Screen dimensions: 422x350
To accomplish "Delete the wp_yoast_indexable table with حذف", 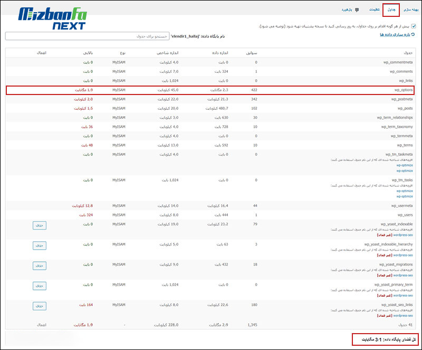I will (40, 225).
